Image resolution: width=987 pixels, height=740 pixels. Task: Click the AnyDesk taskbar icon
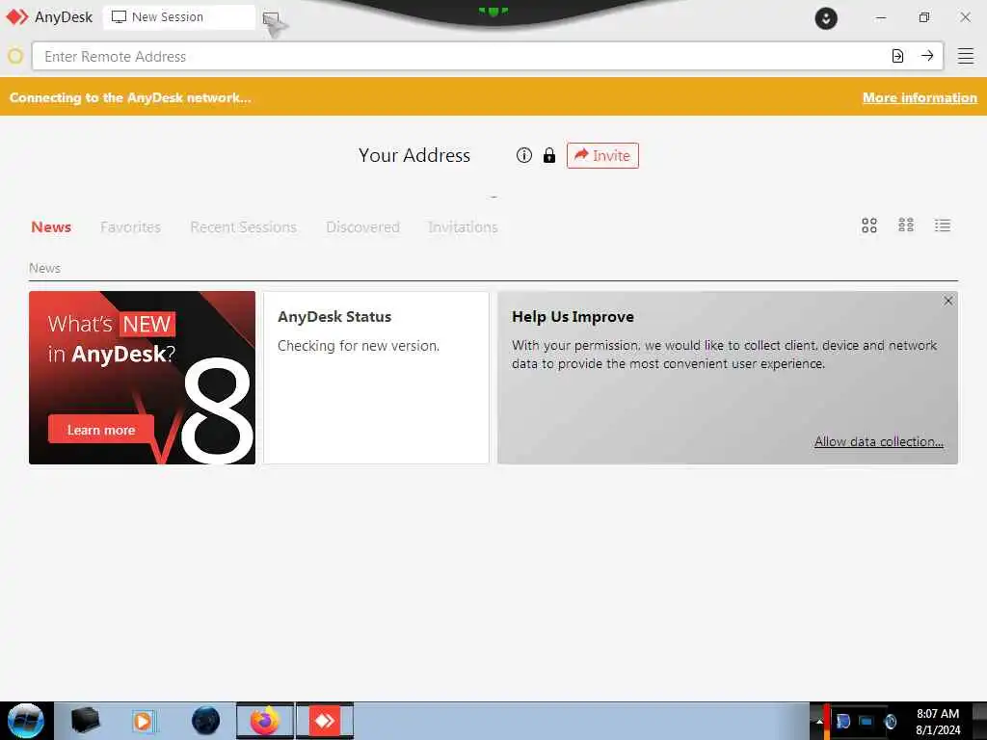point(325,721)
